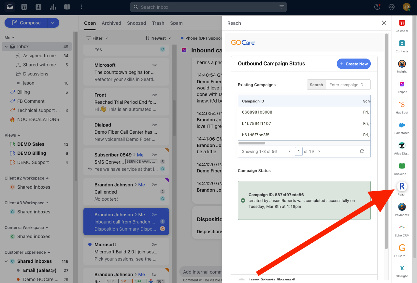The width and height of the screenshot is (417, 283).
Task: Open the Calendar sidebar plugin
Action: tap(402, 26)
